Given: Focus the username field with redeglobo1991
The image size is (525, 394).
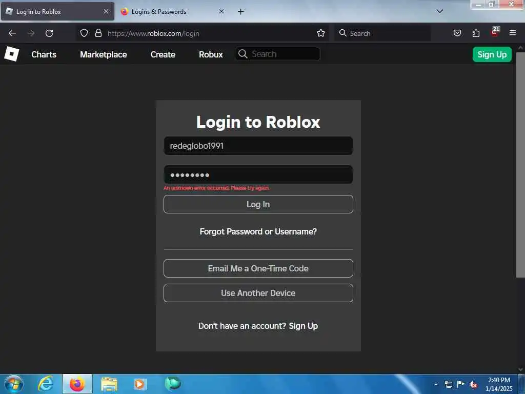Looking at the screenshot, I should [x=258, y=146].
